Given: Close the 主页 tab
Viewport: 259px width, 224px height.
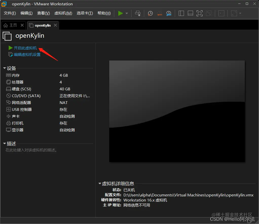Looking at the screenshot, I should pyautogui.click(x=22, y=25).
